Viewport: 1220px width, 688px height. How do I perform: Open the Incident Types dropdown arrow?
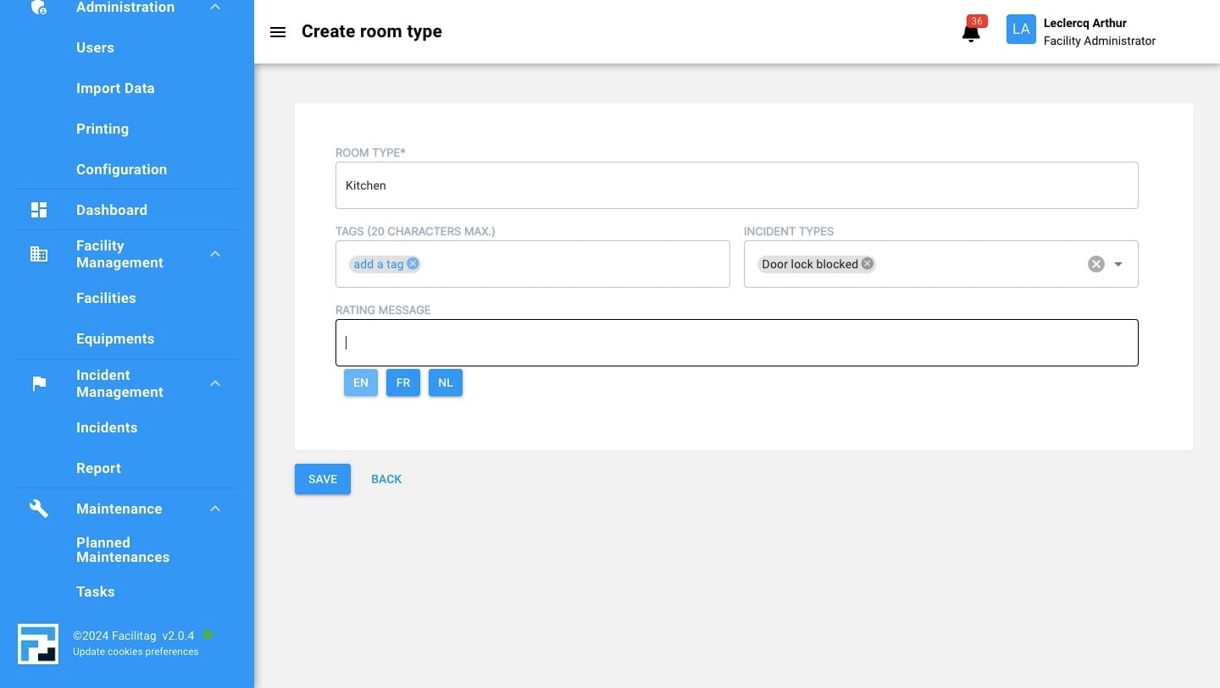click(1118, 264)
